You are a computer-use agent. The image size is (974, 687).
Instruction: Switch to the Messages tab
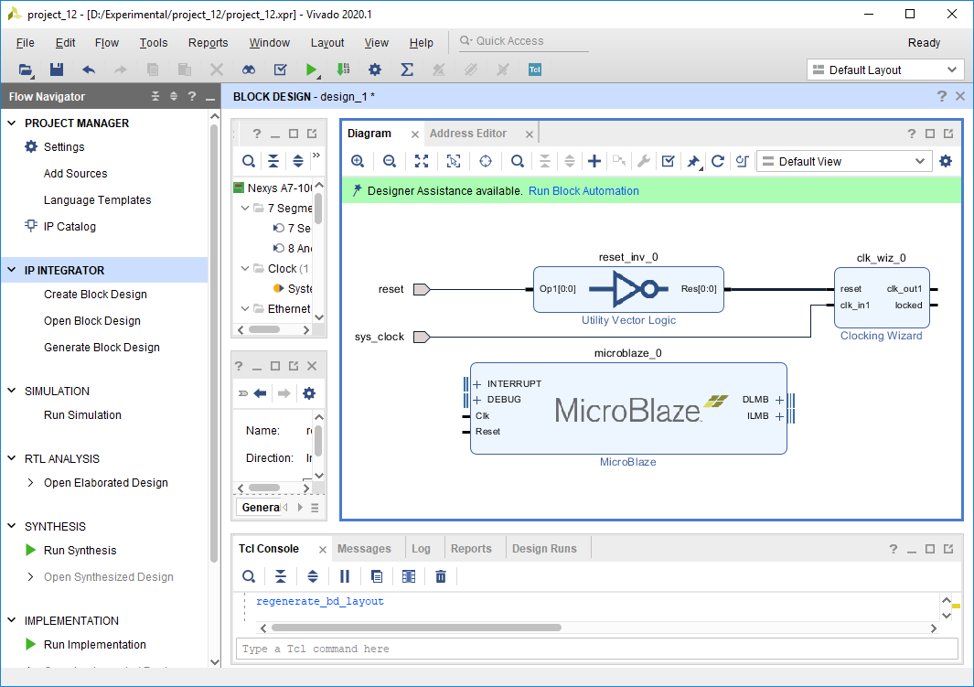click(x=364, y=549)
